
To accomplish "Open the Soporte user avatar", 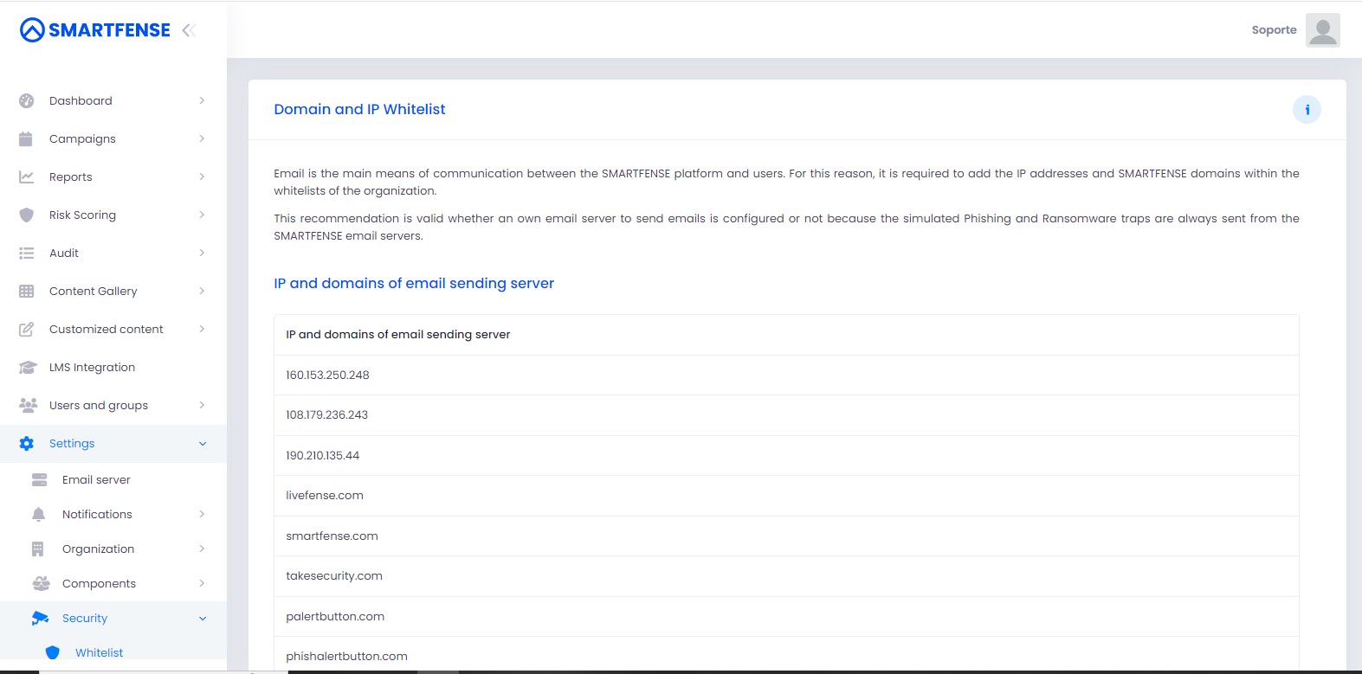I will 1322,30.
